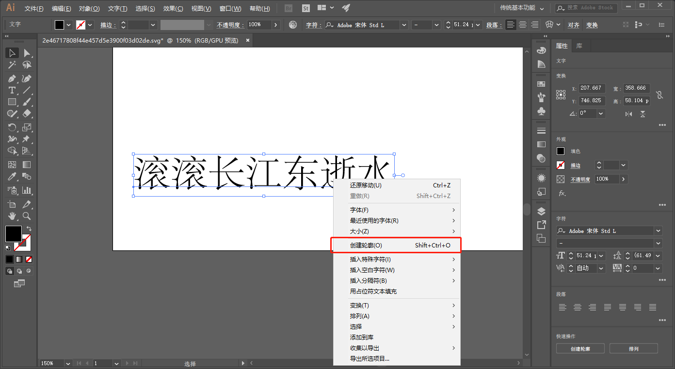The image size is (675, 369).
Task: Expand font family dropdown in the properties panel
Action: [658, 231]
